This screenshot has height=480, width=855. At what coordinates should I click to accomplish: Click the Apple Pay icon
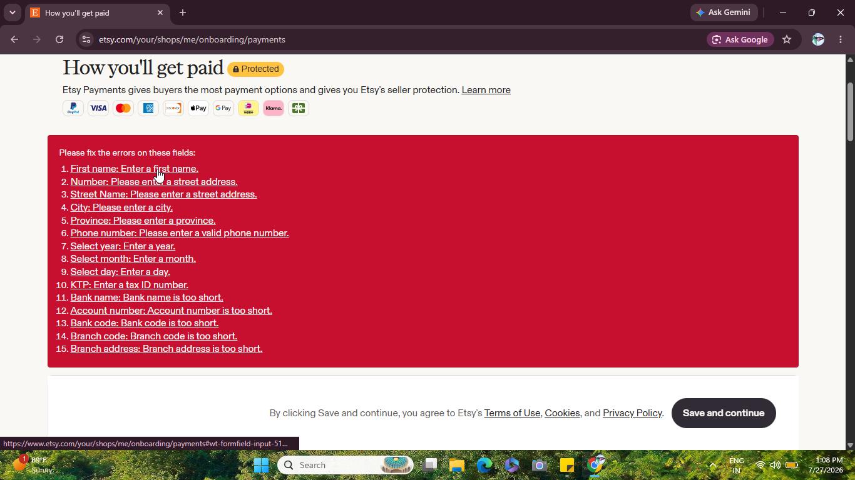[x=198, y=108]
